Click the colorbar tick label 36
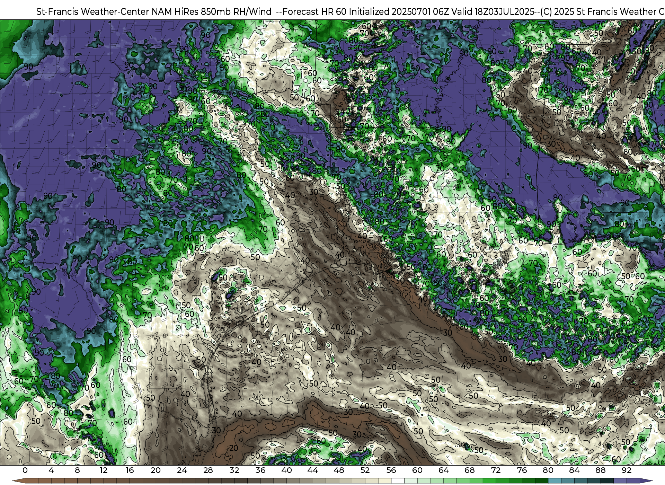The image size is (665, 485). [x=260, y=470]
